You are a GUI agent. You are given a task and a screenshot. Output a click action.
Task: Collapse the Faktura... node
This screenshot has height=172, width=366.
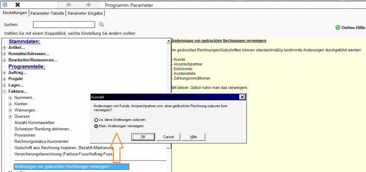tap(5, 91)
